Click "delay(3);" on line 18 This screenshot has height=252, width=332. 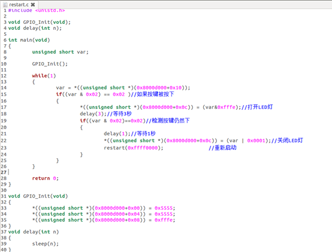[x=93, y=114]
